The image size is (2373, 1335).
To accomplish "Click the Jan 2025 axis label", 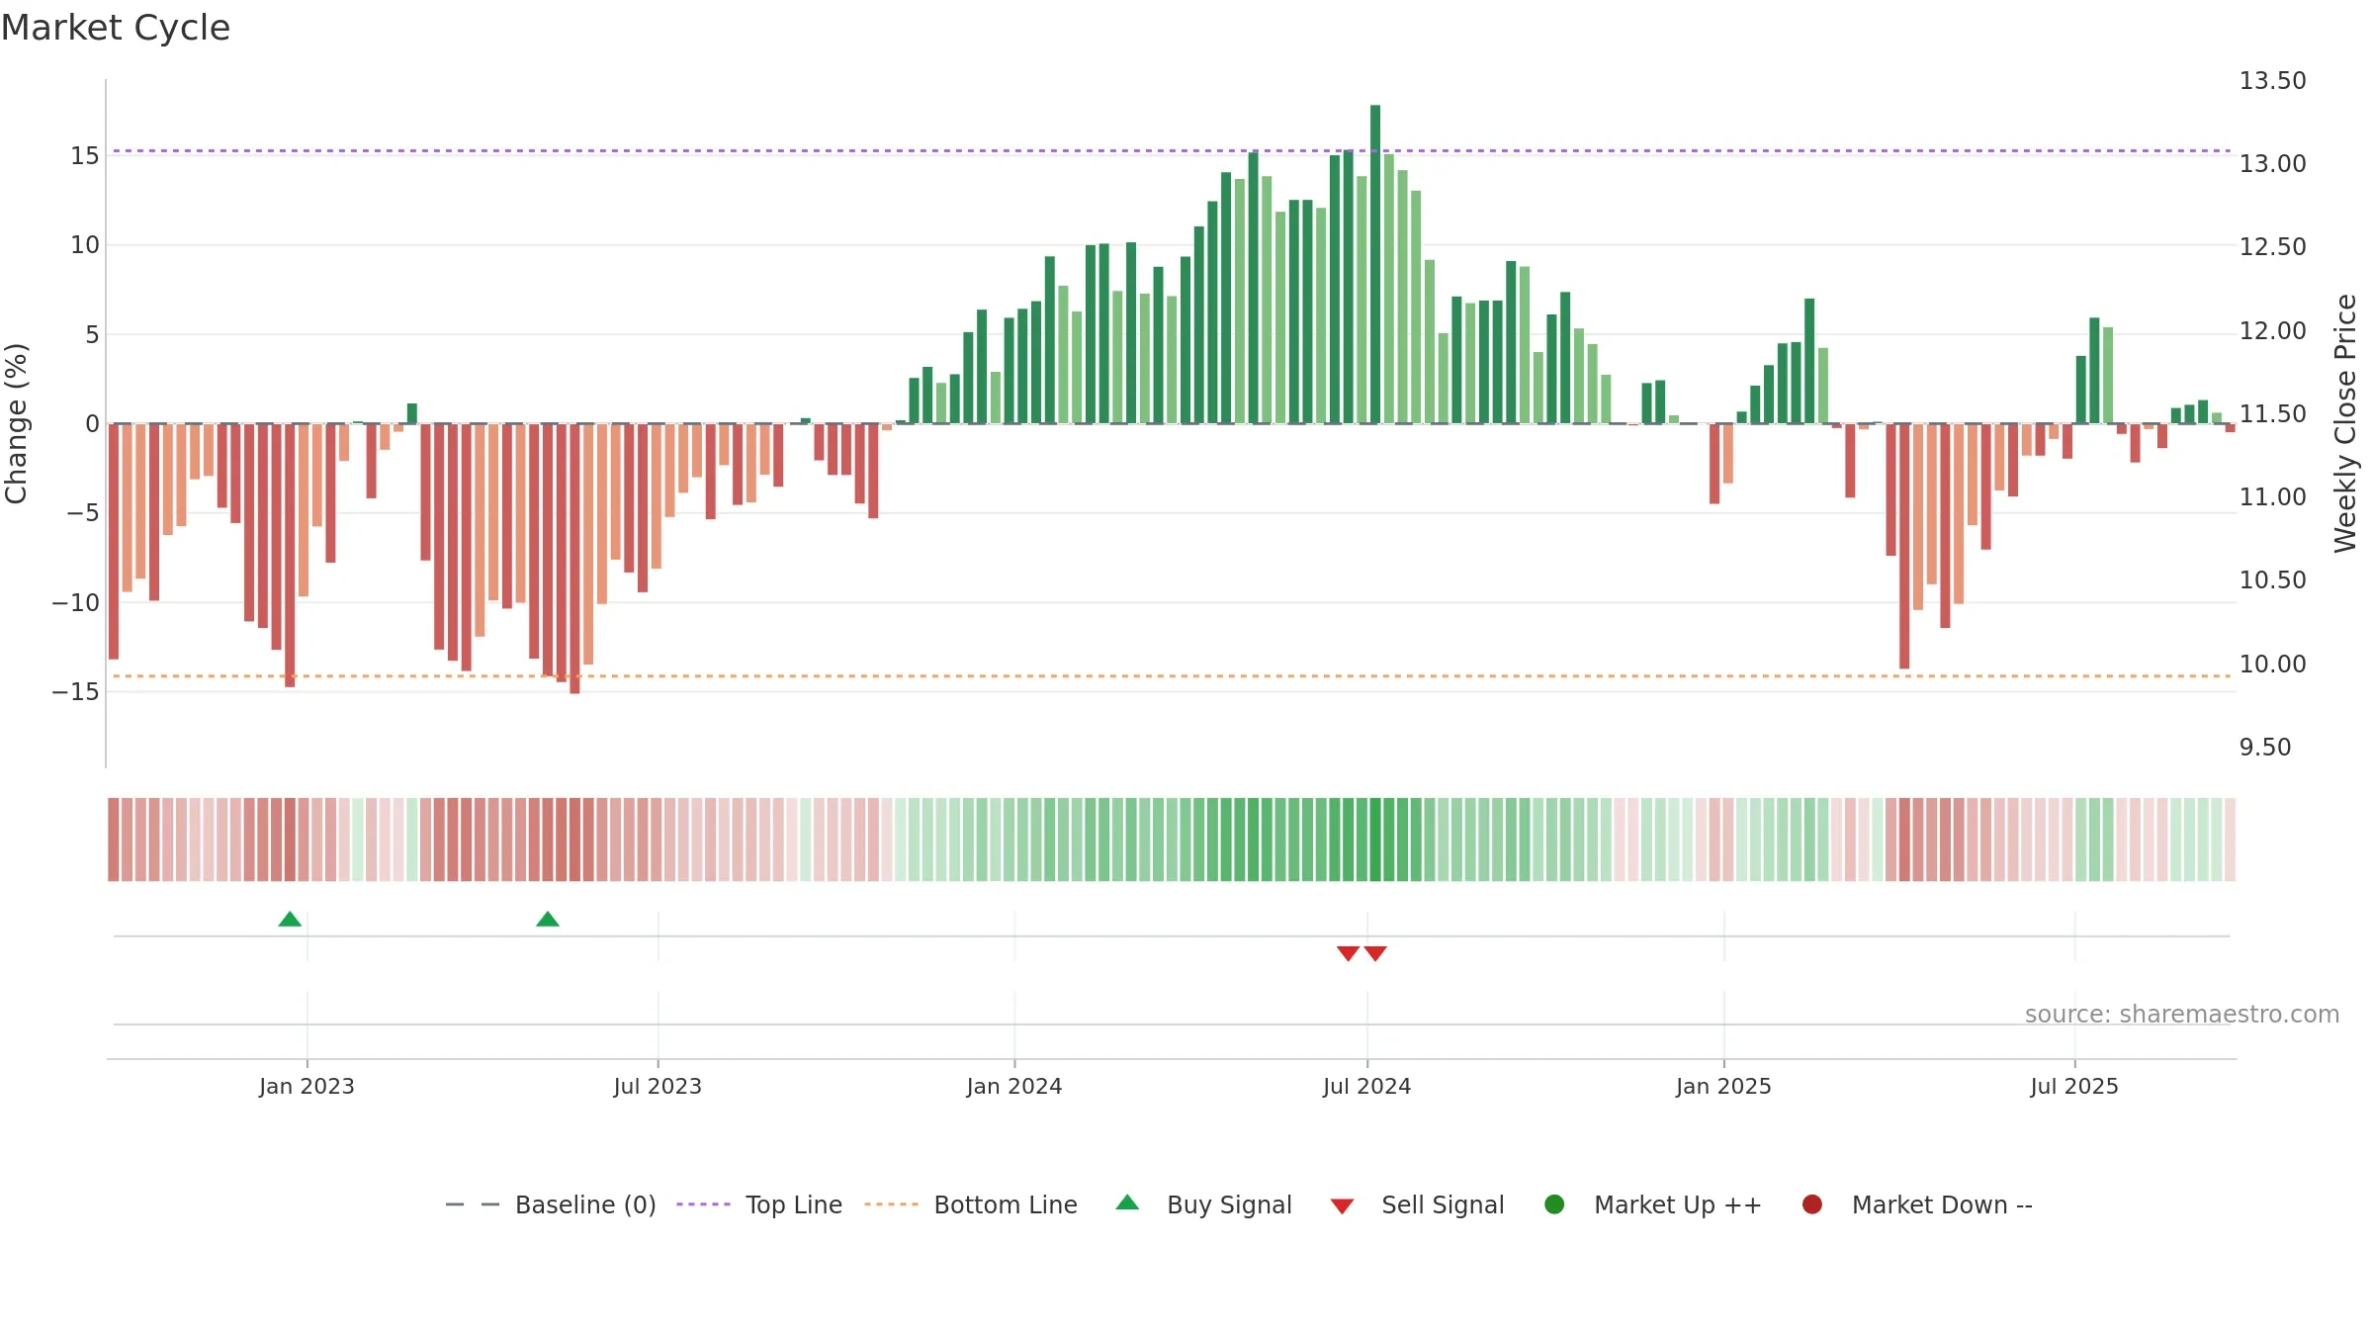I will tap(1723, 1086).
